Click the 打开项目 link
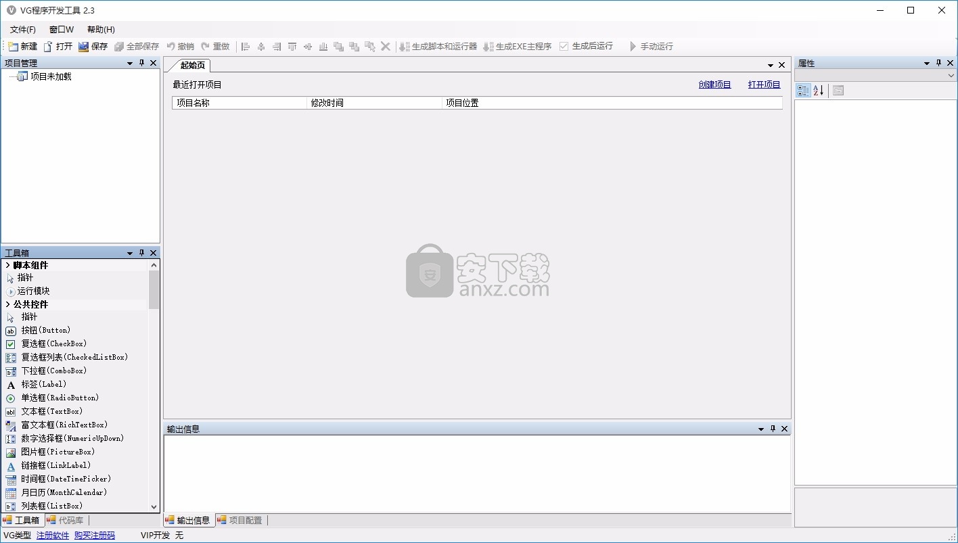 (765, 85)
